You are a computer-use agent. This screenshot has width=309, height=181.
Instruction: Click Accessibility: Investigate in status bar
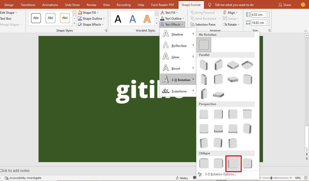click(x=23, y=178)
